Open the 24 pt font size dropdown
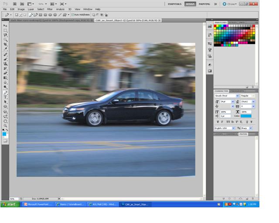 [x=232, y=102]
